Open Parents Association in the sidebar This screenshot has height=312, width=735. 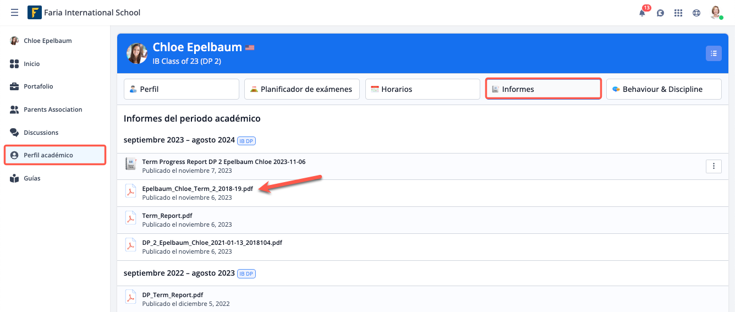[x=53, y=110]
